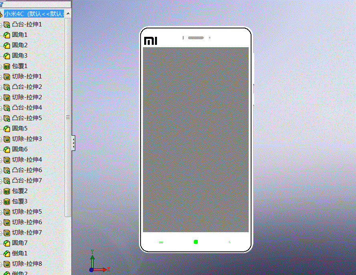The width and height of the screenshot is (356, 275).
Task: Click the 包覆2 wrap icon
Action: pos(7,191)
